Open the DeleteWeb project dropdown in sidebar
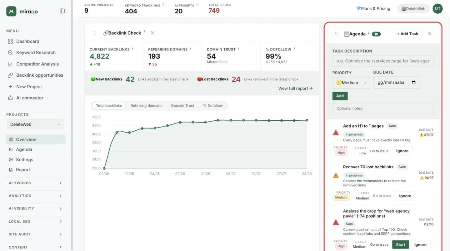This screenshot has width=450, height=251. point(35,124)
